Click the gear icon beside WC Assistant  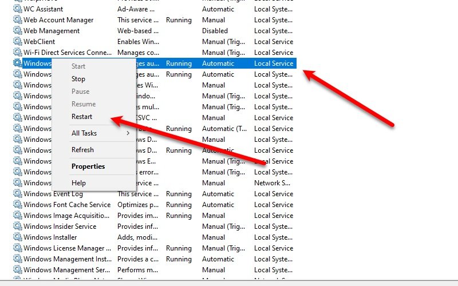pyautogui.click(x=18, y=9)
